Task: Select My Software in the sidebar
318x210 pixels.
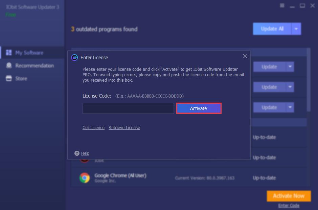Action: coord(32,53)
